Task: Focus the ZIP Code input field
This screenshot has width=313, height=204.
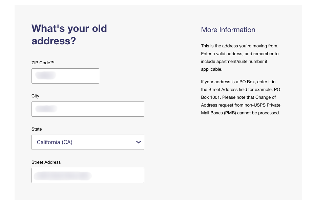Action: pyautogui.click(x=65, y=76)
